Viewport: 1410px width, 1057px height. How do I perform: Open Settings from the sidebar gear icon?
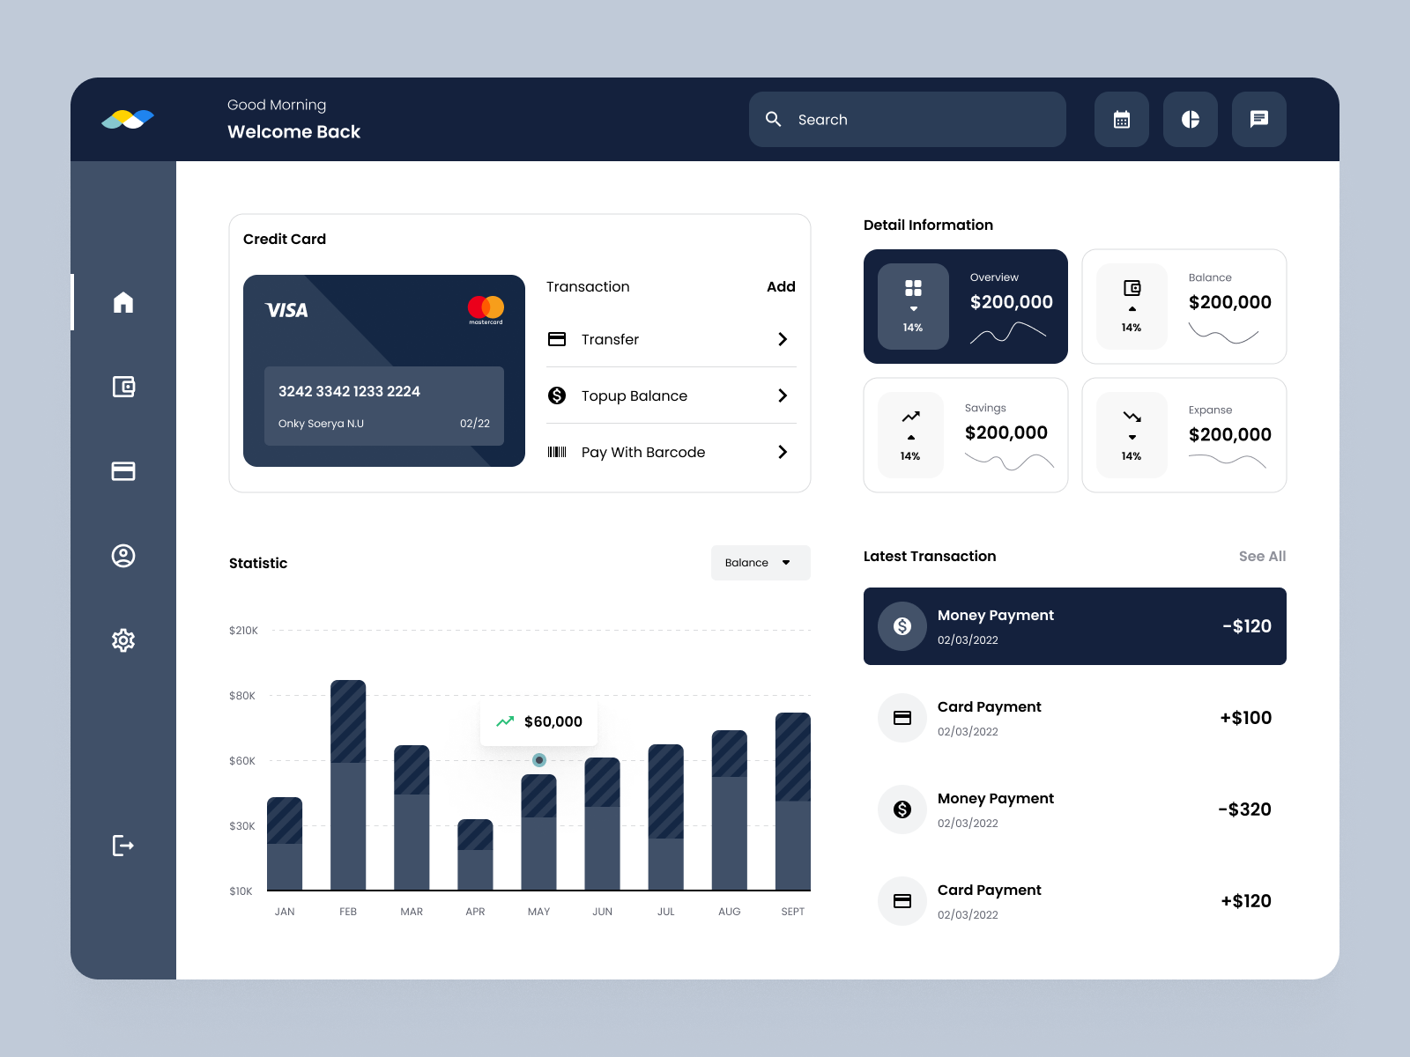pos(123,640)
